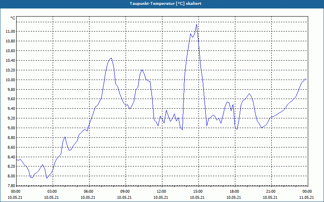Viewport: 324px width, 202px height.
Task: Click the chart title Taupunkt-Temperatur [°C] skaliert
Action: click(166, 4)
